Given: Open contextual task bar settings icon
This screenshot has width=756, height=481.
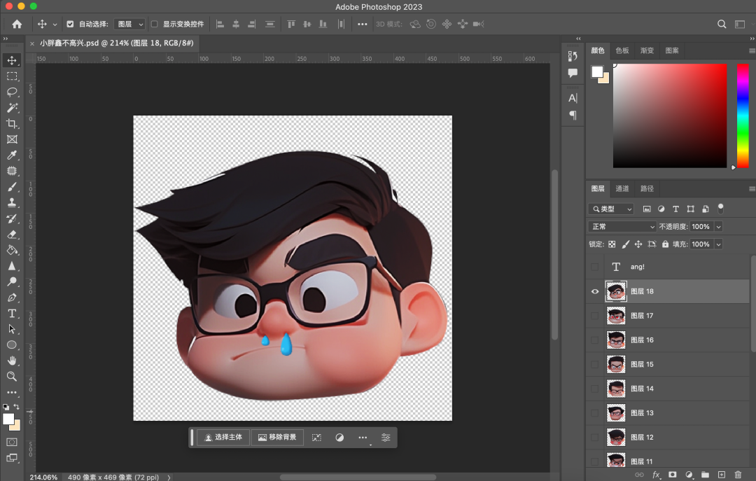Looking at the screenshot, I should (386, 438).
